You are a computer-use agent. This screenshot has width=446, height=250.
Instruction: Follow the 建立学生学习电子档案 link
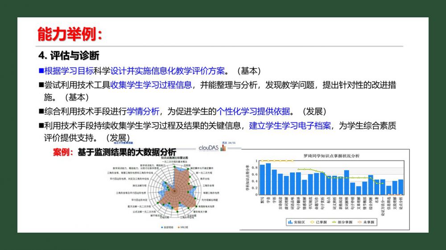click(290, 126)
